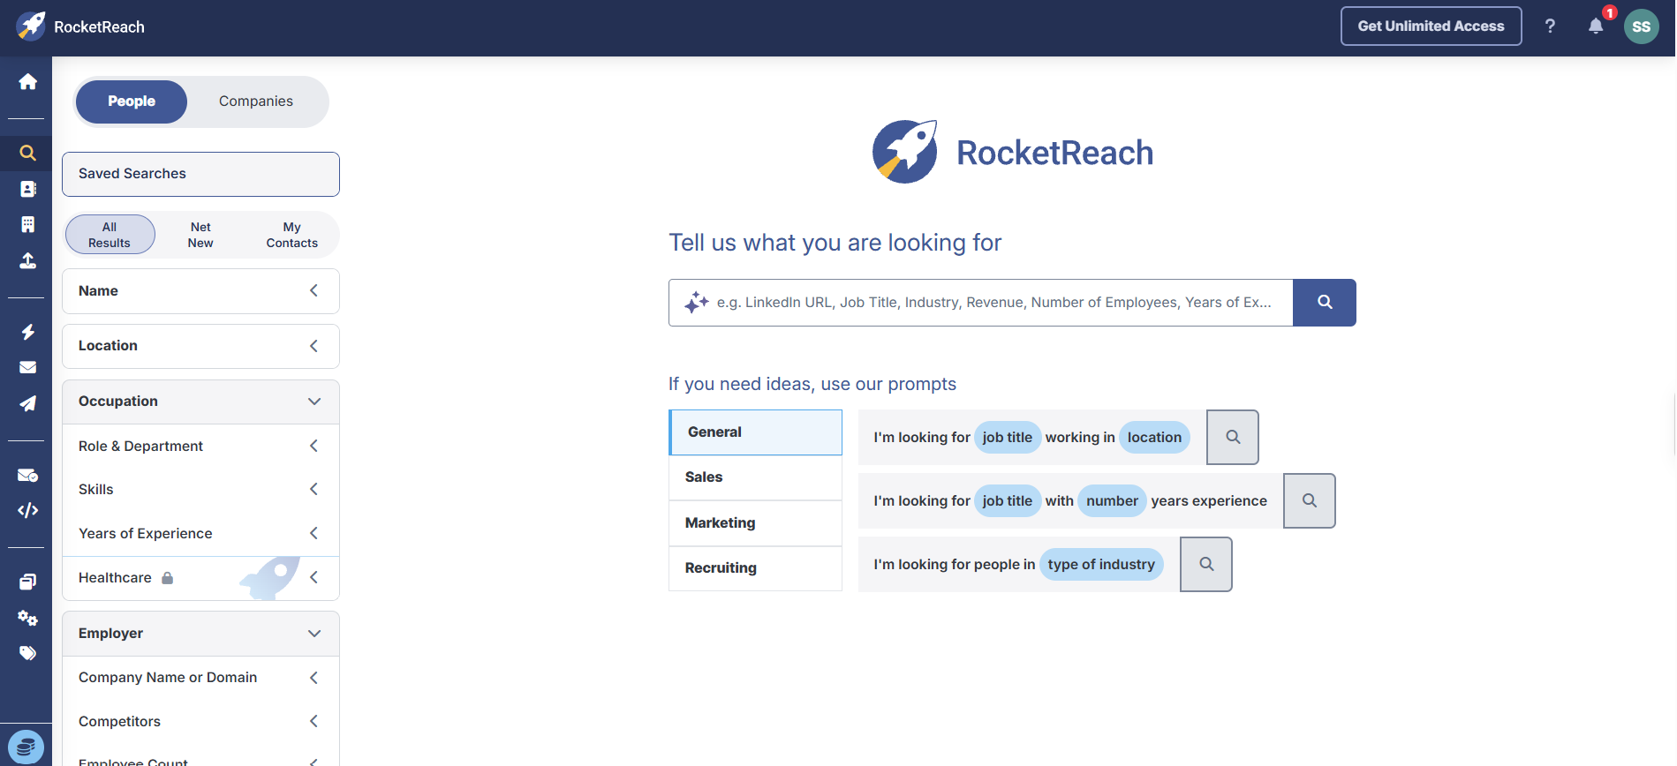Expand the Years of Experience filter
The image size is (1677, 766).
click(x=200, y=534)
